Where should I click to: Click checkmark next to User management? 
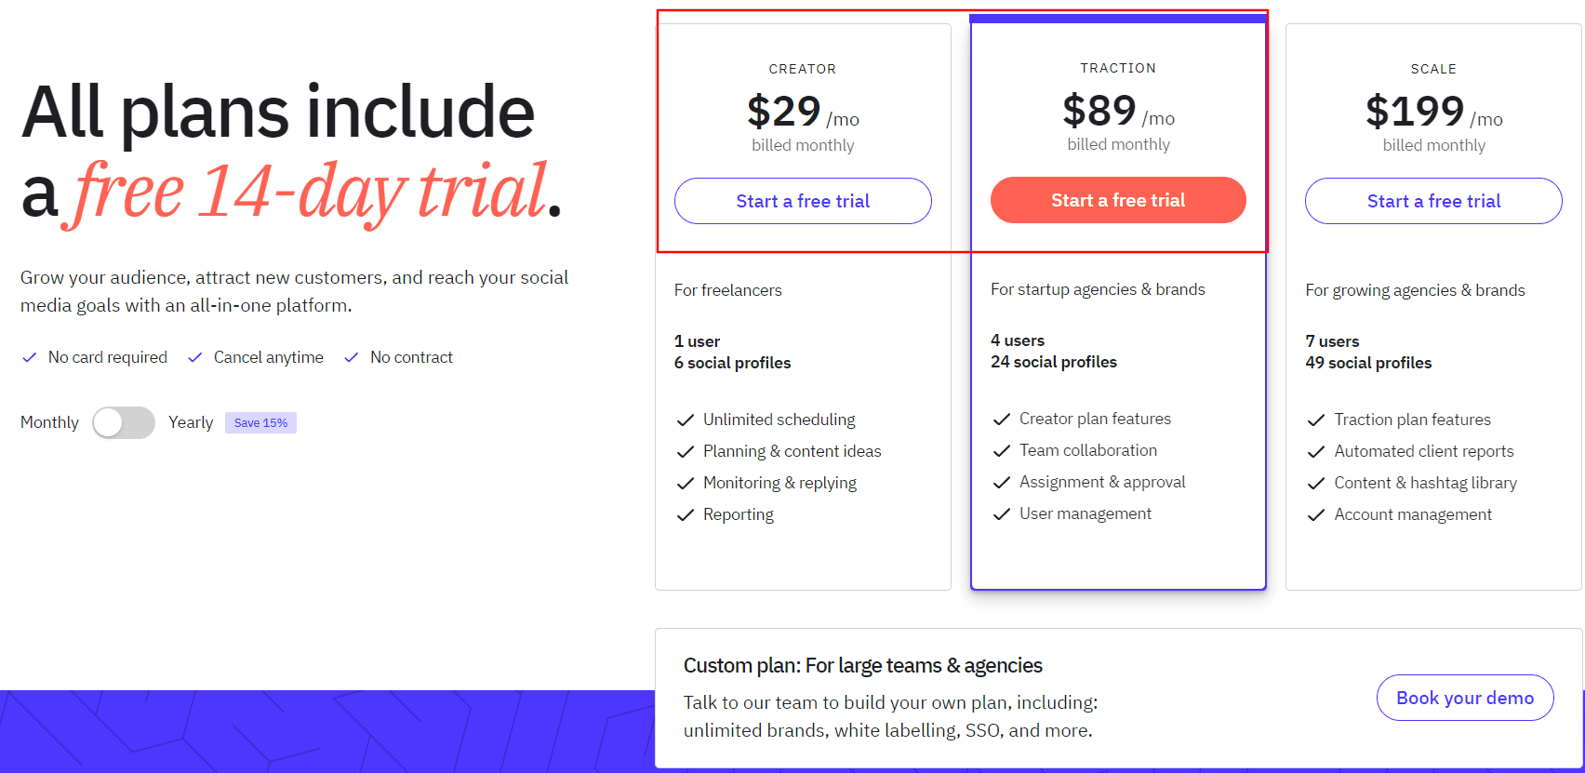(1002, 514)
